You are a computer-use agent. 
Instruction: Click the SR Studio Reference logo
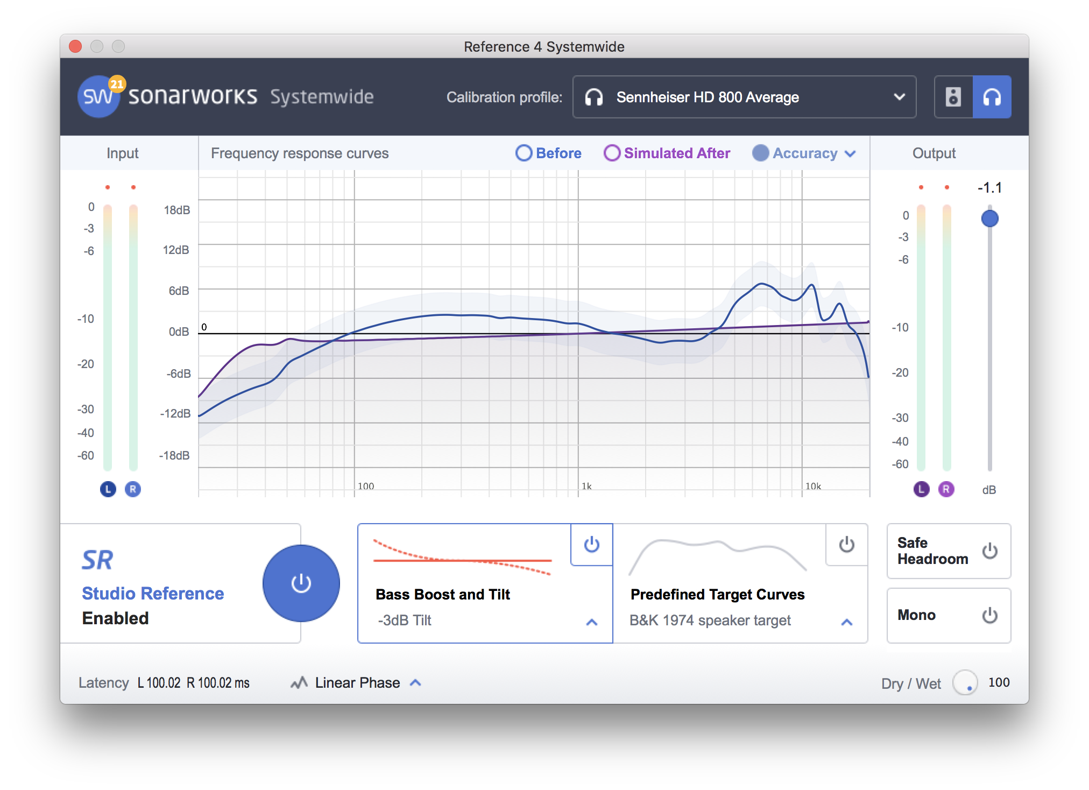point(97,560)
